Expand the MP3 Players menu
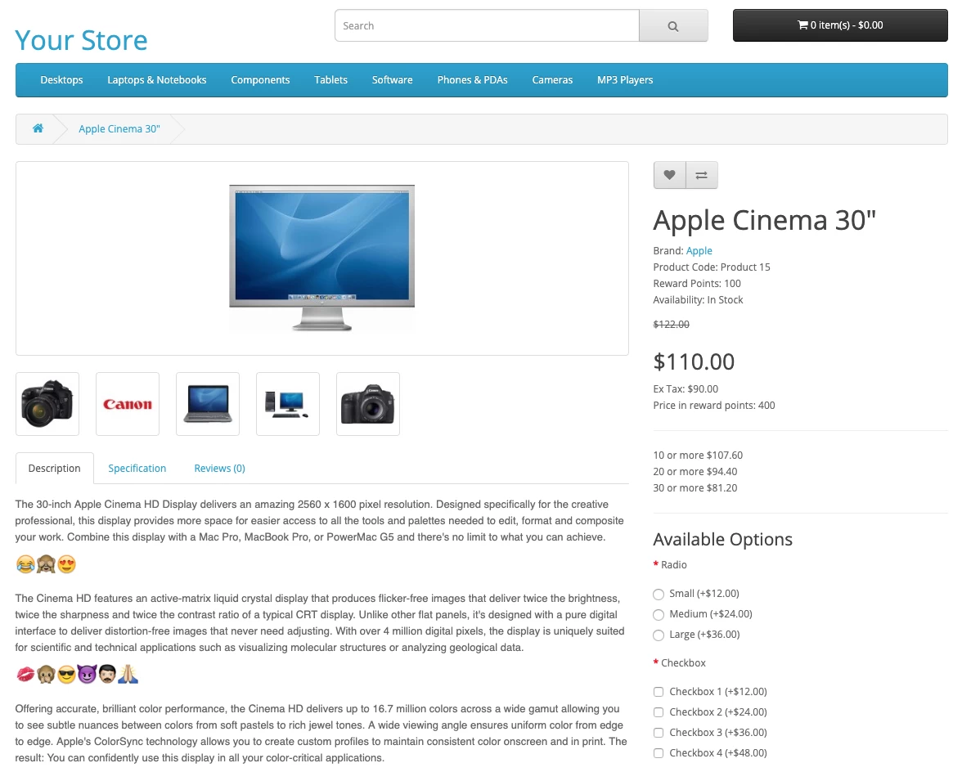This screenshot has height=772, width=971. (625, 80)
